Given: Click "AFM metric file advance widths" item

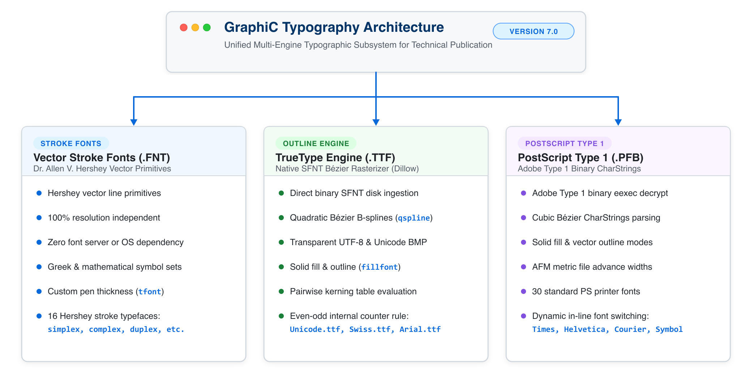Looking at the screenshot, I should tap(592, 267).
